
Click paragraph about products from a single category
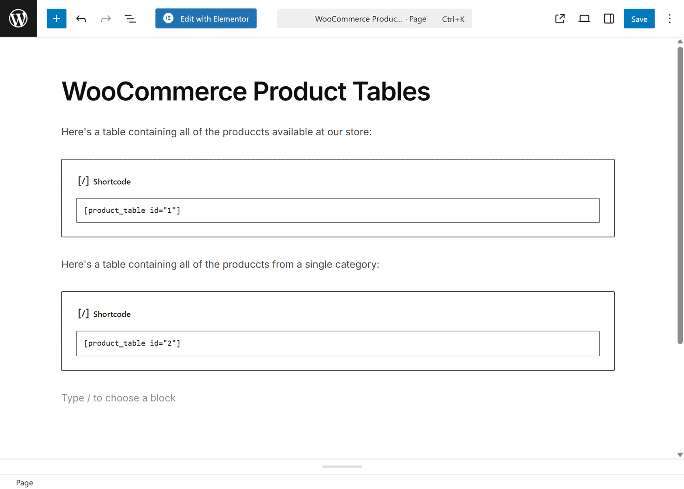(x=220, y=265)
